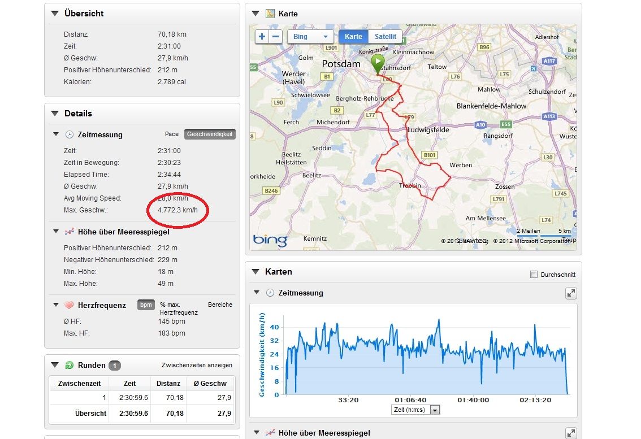The image size is (641, 439).
Task: Collapse Höhe über Meeresspiegel in Details
Action: 56,231
